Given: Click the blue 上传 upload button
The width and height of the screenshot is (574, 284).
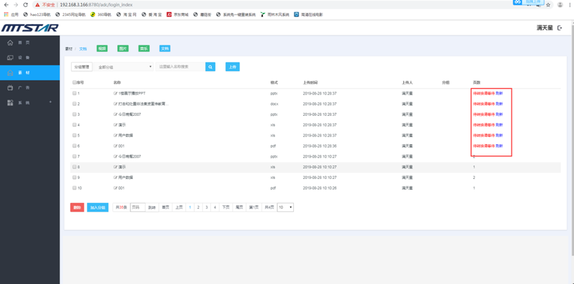Looking at the screenshot, I should tap(232, 67).
